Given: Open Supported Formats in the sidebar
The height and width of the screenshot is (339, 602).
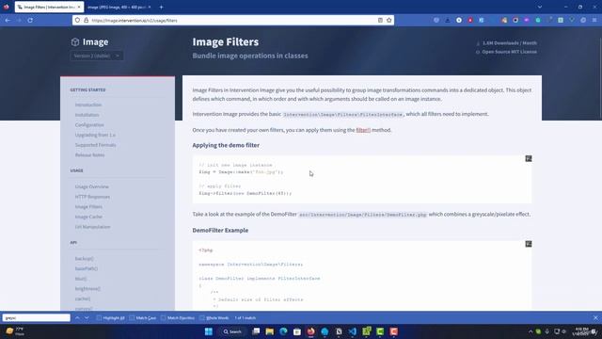Looking at the screenshot, I should (95, 145).
